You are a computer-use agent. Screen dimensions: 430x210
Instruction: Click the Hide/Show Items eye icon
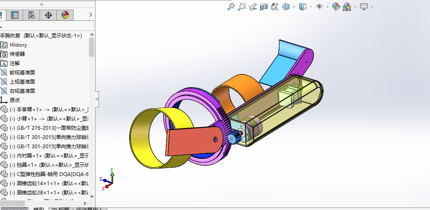pyautogui.click(x=319, y=7)
